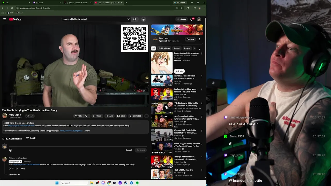Expand the subscription notification bell dropdown
The height and width of the screenshot is (186, 331).
coord(30,116)
